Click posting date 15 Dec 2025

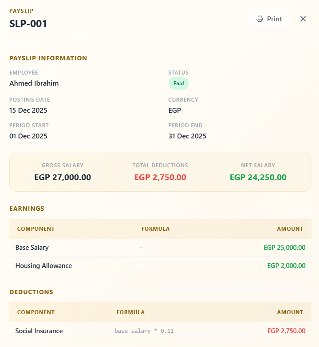click(x=28, y=110)
